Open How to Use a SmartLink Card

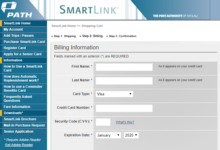click(23, 68)
